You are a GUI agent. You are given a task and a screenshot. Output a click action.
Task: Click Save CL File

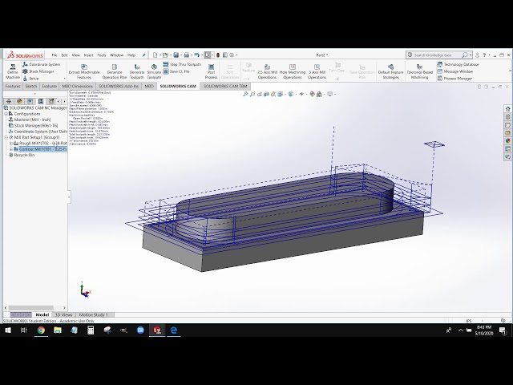(x=176, y=71)
